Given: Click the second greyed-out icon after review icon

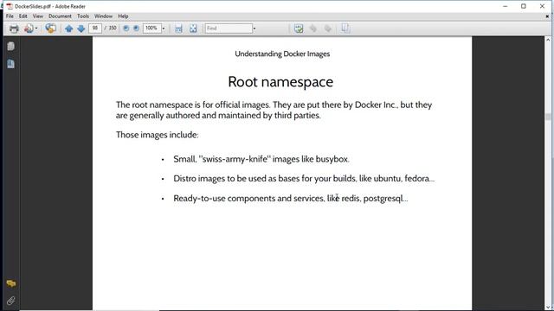Looking at the screenshot, I should [328, 29].
